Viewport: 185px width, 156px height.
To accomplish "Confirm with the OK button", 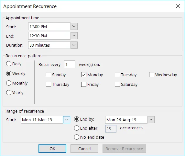I will [x=52, y=149].
